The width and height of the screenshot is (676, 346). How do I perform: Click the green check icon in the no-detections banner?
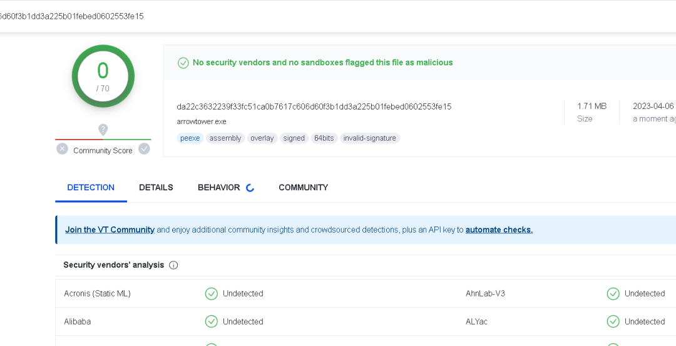(x=183, y=63)
